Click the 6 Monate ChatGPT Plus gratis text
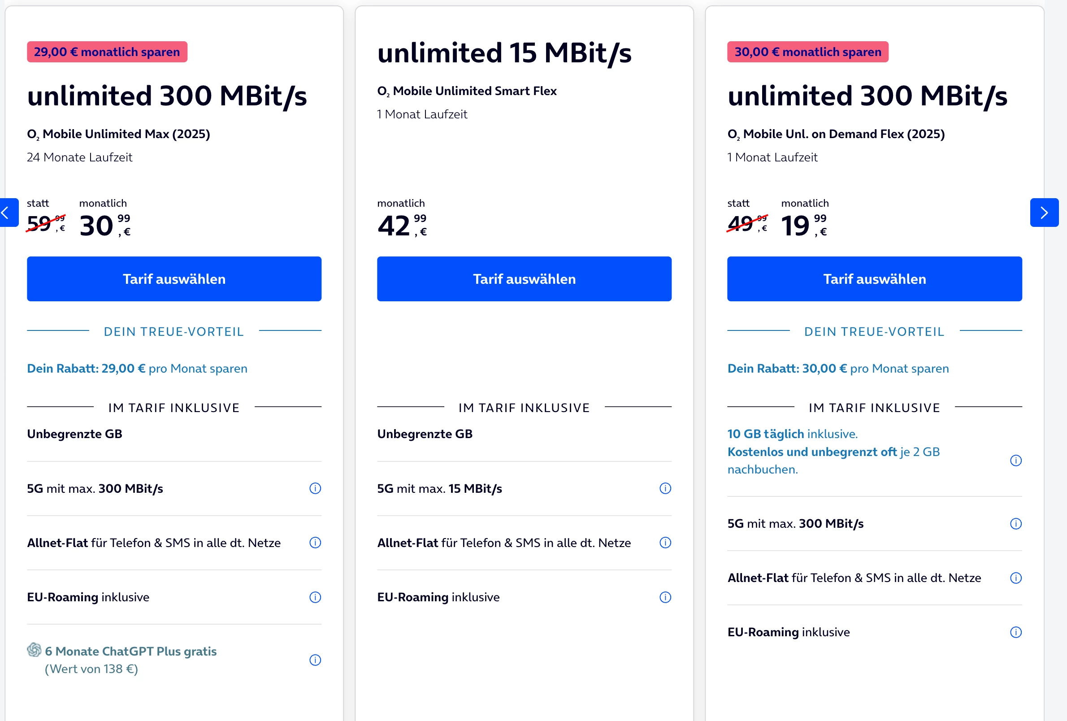1067x721 pixels. click(x=131, y=651)
